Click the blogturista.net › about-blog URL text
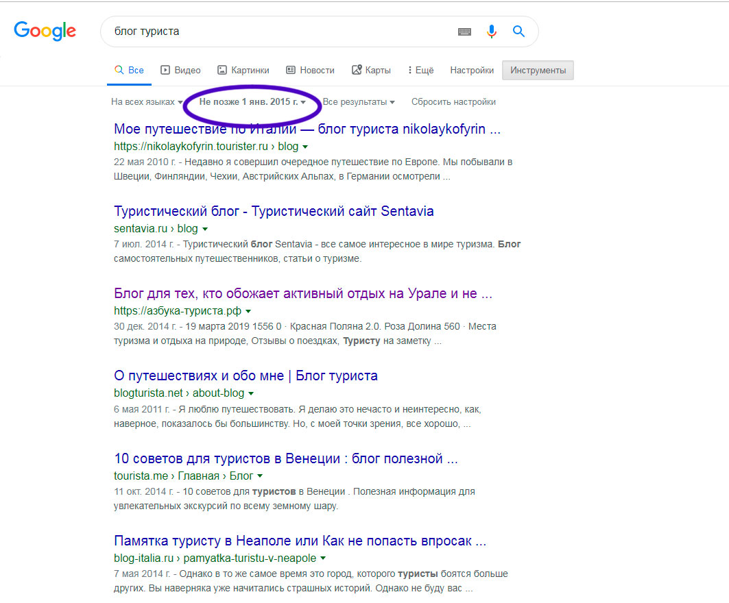This screenshot has height=603, width=729. tap(179, 393)
